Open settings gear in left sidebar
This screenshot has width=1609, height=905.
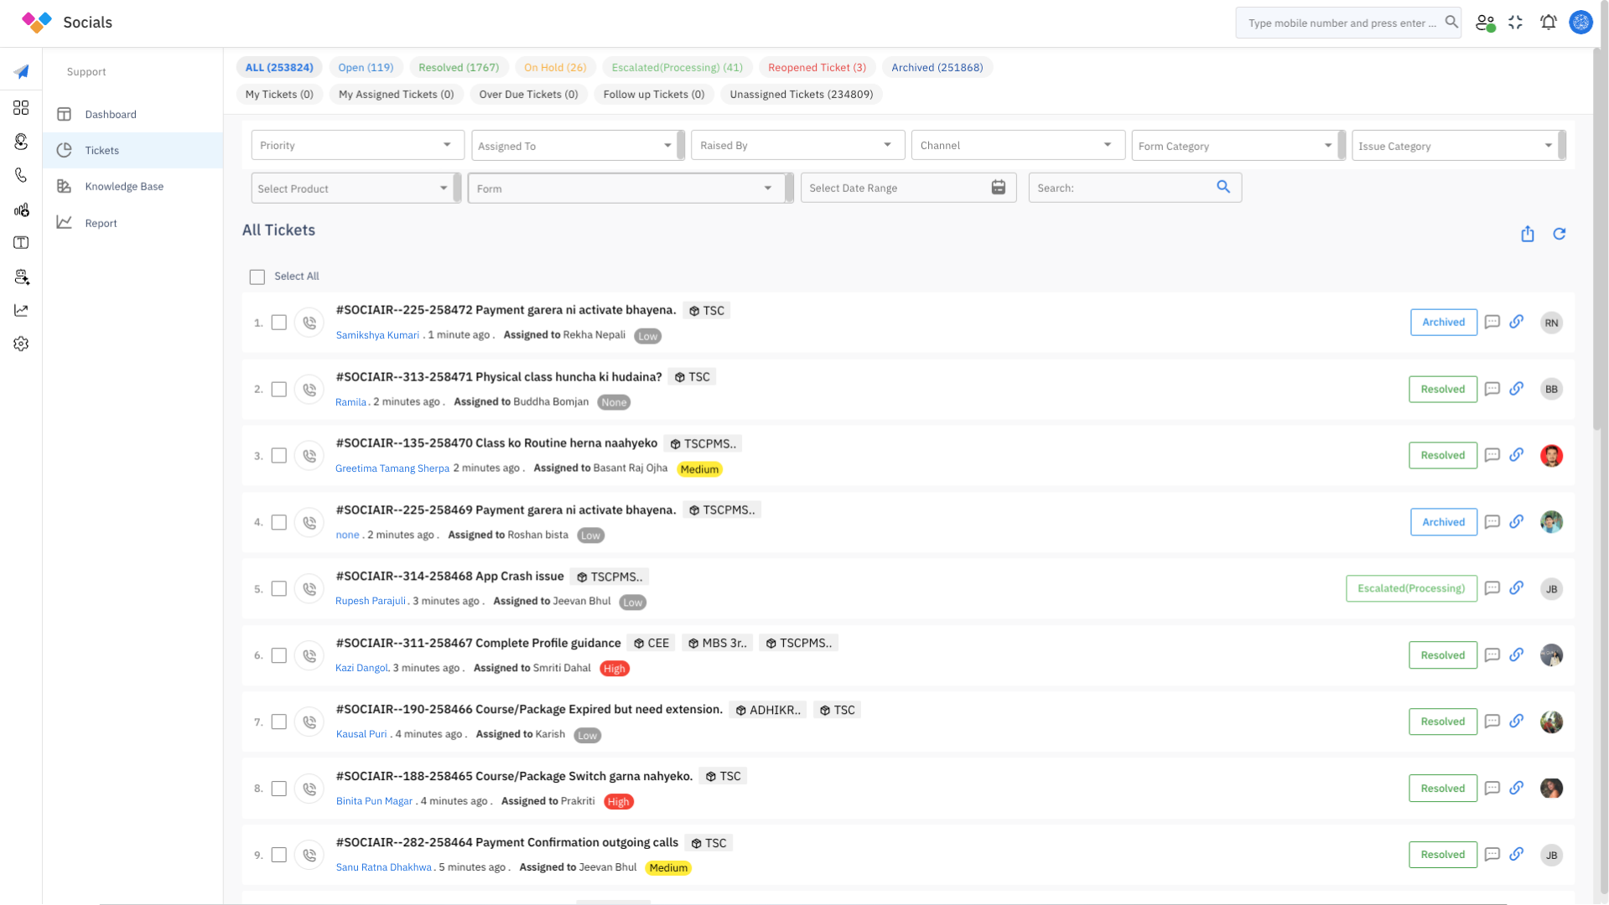point(21,344)
